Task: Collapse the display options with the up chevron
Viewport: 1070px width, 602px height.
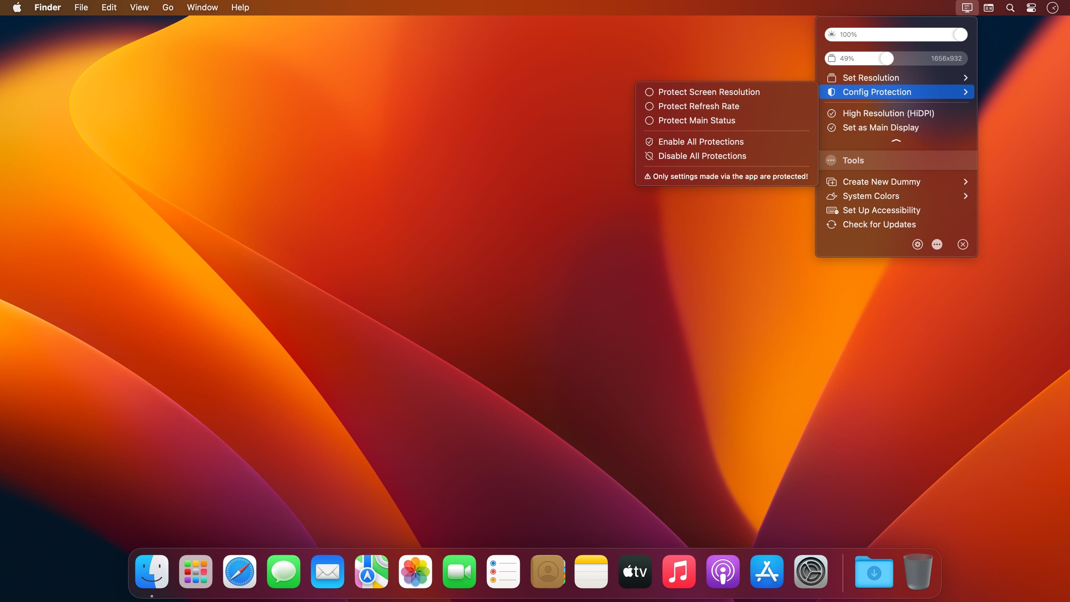Action: pyautogui.click(x=896, y=141)
